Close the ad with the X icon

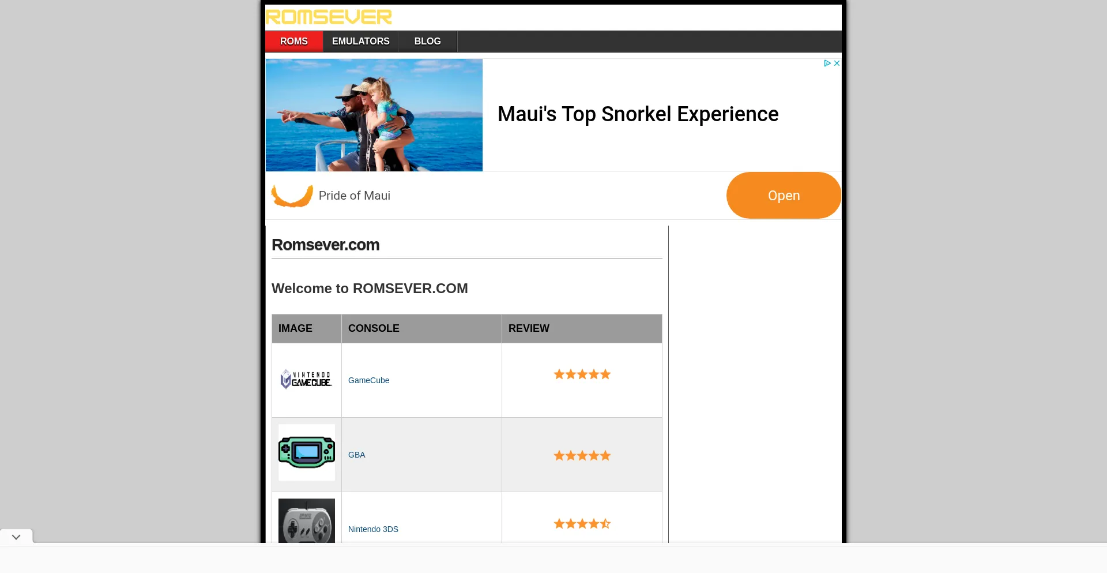[837, 63]
